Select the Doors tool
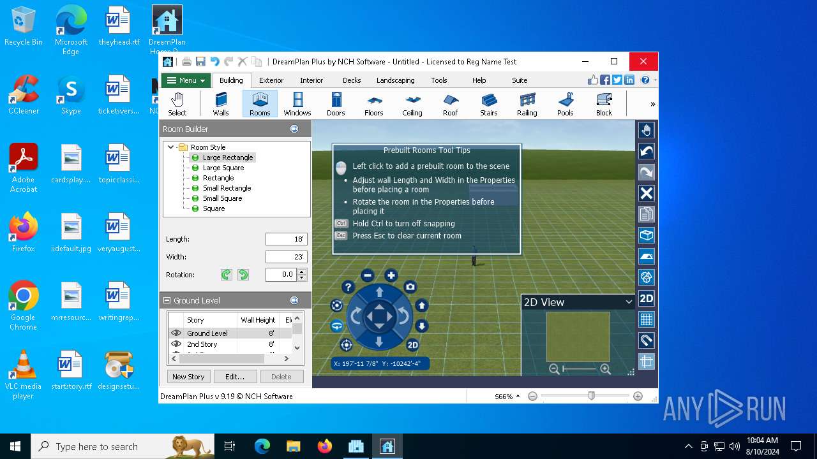Viewport: 817px width, 459px height. pyautogui.click(x=336, y=104)
